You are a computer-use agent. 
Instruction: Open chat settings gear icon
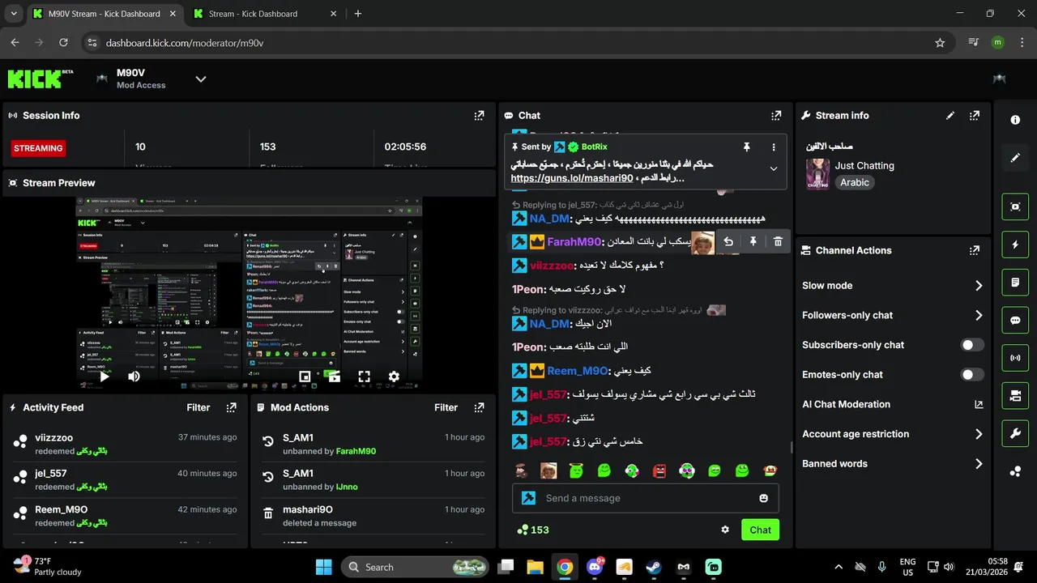tap(725, 530)
